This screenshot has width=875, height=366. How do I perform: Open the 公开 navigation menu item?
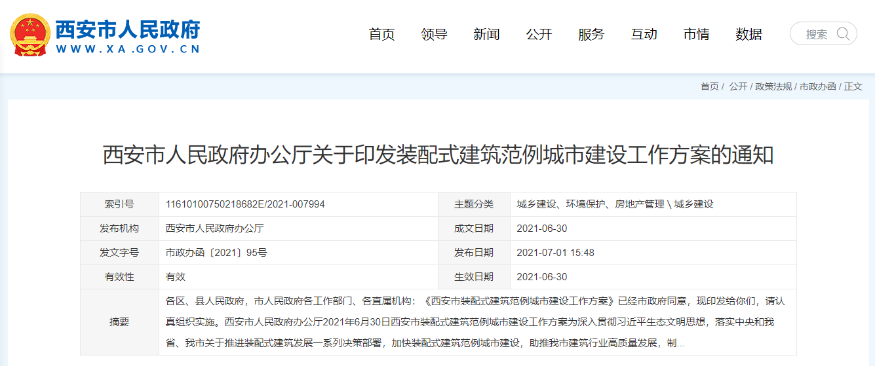(x=539, y=34)
